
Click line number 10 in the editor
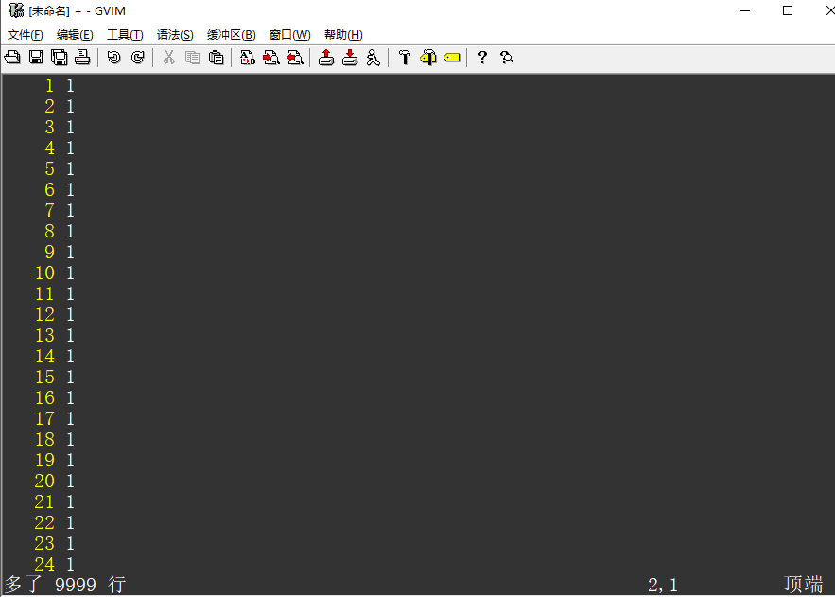[x=44, y=272]
